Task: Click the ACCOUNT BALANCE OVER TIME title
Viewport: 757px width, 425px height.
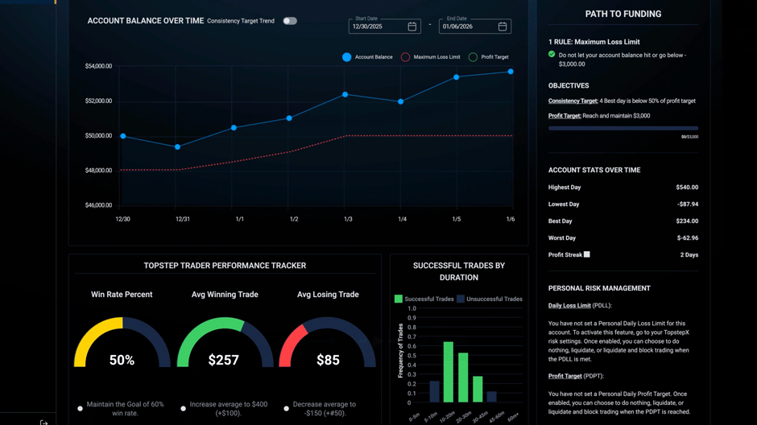Action: 145,21
